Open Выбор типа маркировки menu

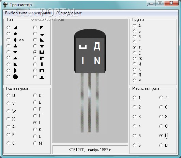[28, 13]
